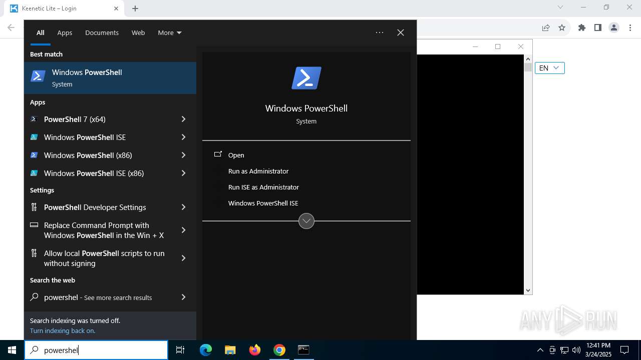Expand more actions in the preview pane
Screen dimensions: 641x360
[306, 221]
